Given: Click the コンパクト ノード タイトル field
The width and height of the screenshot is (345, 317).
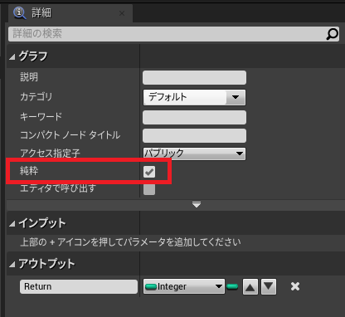Looking at the screenshot, I should (x=194, y=135).
